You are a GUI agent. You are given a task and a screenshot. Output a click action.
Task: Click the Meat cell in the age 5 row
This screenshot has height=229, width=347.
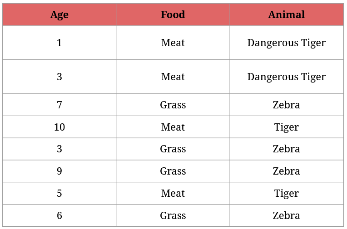pyautogui.click(x=173, y=193)
